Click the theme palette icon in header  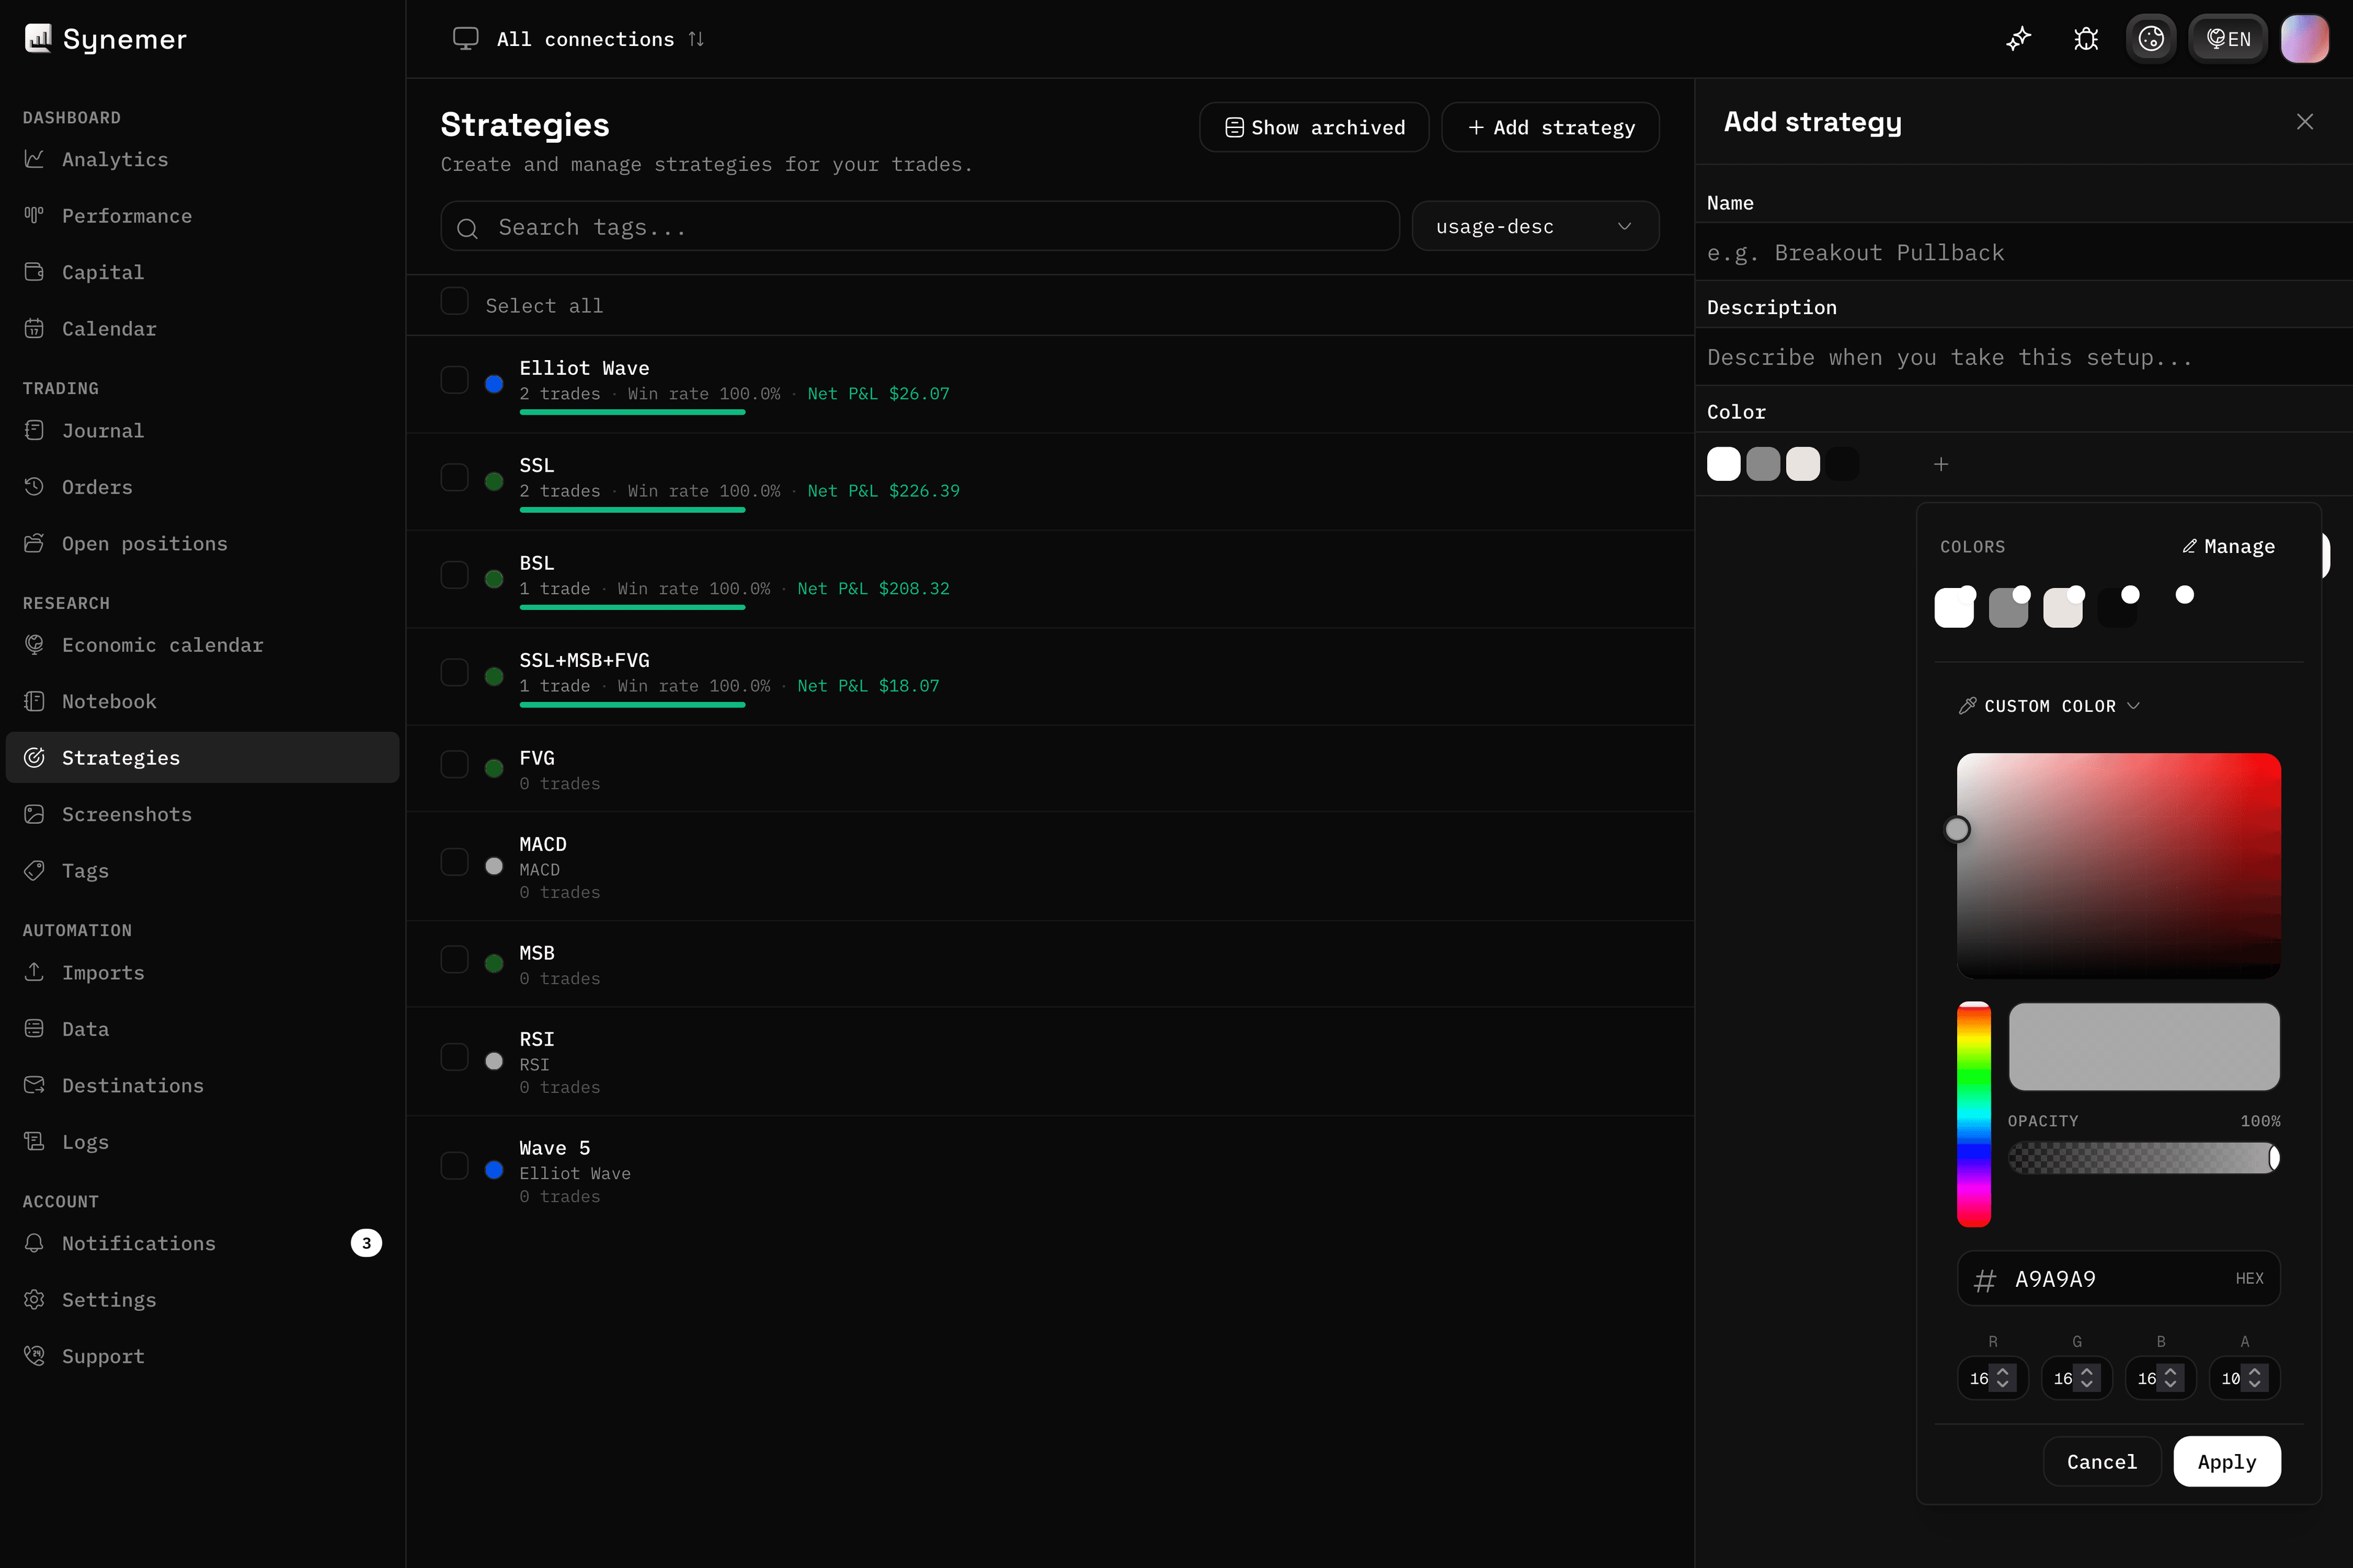[2151, 39]
